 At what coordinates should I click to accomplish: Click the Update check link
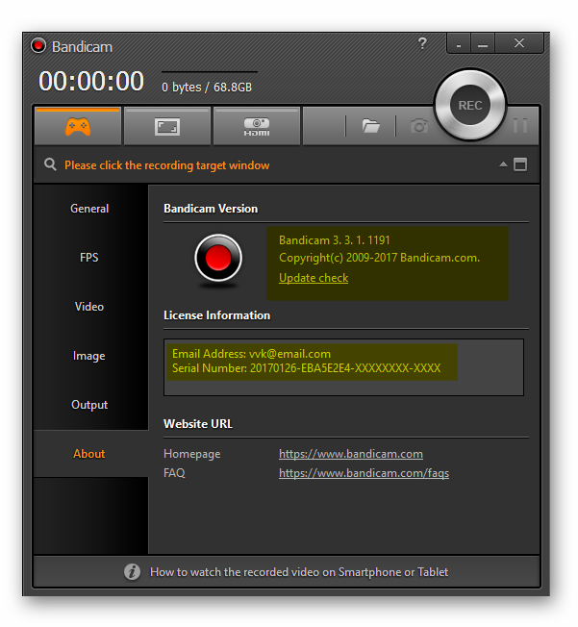point(314,278)
